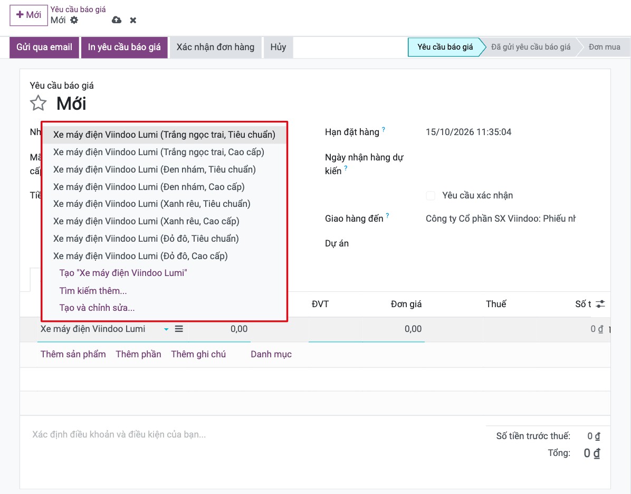Click the + Mới button
The width and height of the screenshot is (631, 494).
pos(28,15)
